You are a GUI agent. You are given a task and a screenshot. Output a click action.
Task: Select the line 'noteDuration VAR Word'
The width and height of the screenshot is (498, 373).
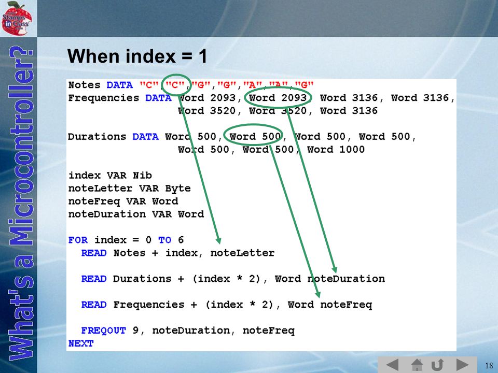click(x=136, y=214)
